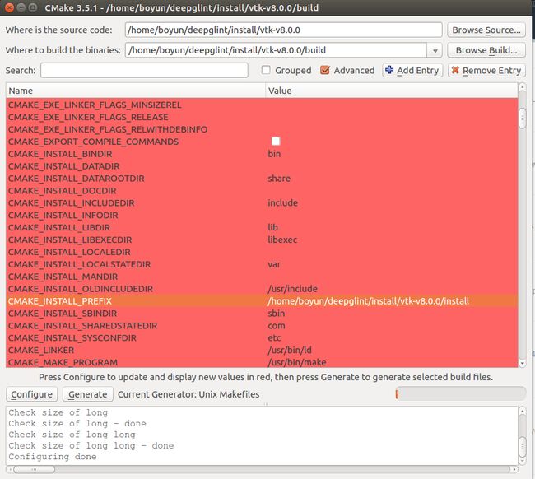Click the output log scroll-right arrow
Viewport: 535px width, 479px height.
click(x=514, y=470)
